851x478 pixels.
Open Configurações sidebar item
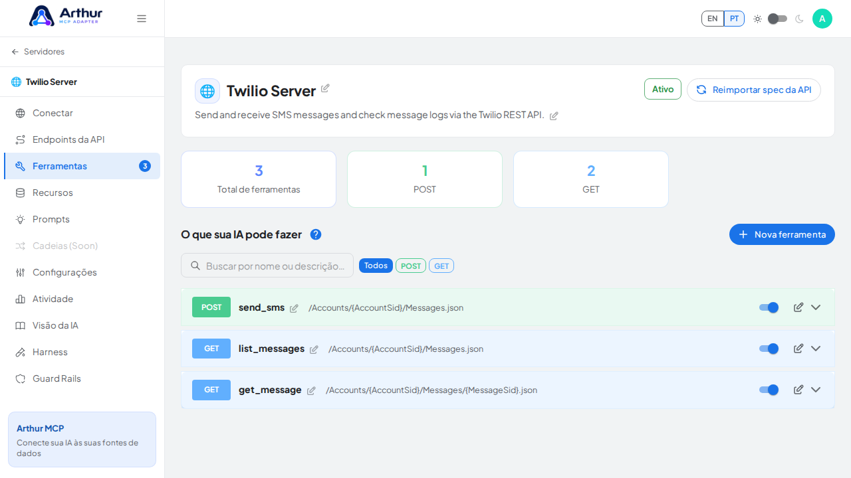[82, 272]
